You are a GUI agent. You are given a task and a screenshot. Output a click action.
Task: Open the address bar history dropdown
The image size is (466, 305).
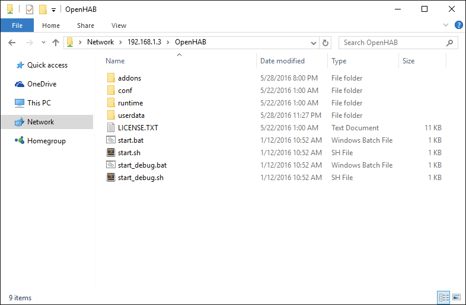tap(313, 43)
